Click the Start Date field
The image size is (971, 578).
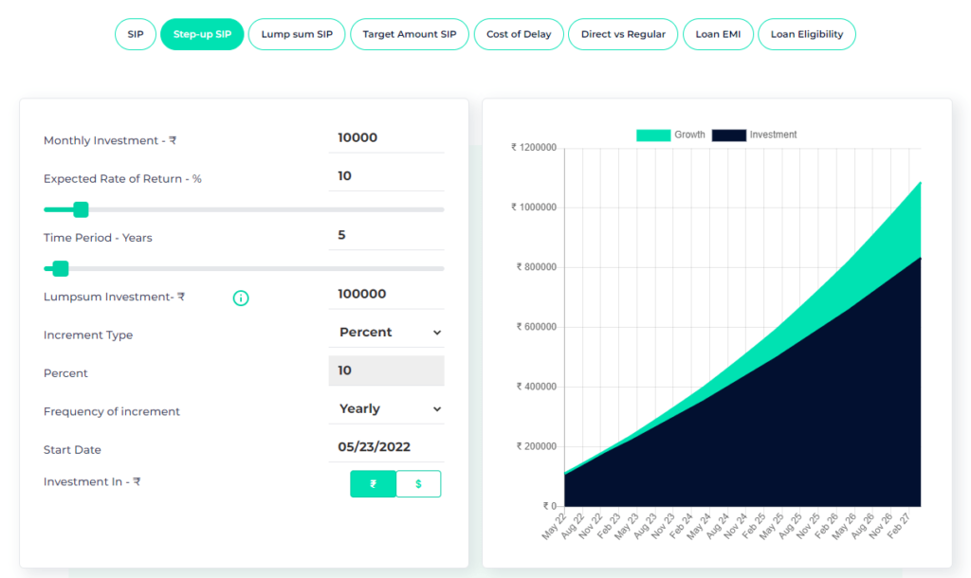coord(387,447)
